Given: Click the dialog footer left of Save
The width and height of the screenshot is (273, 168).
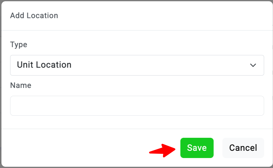Looking at the screenshot, I should tap(76, 148).
